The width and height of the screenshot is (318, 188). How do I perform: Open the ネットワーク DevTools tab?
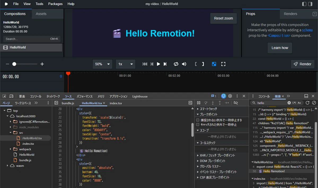[x=53, y=97]
